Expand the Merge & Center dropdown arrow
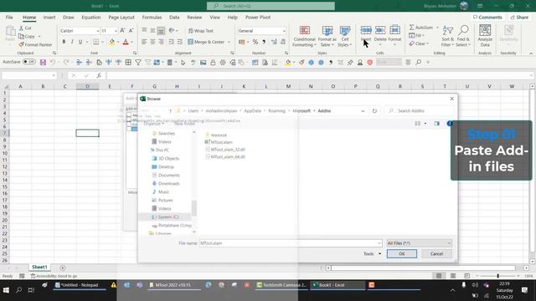 229,42
